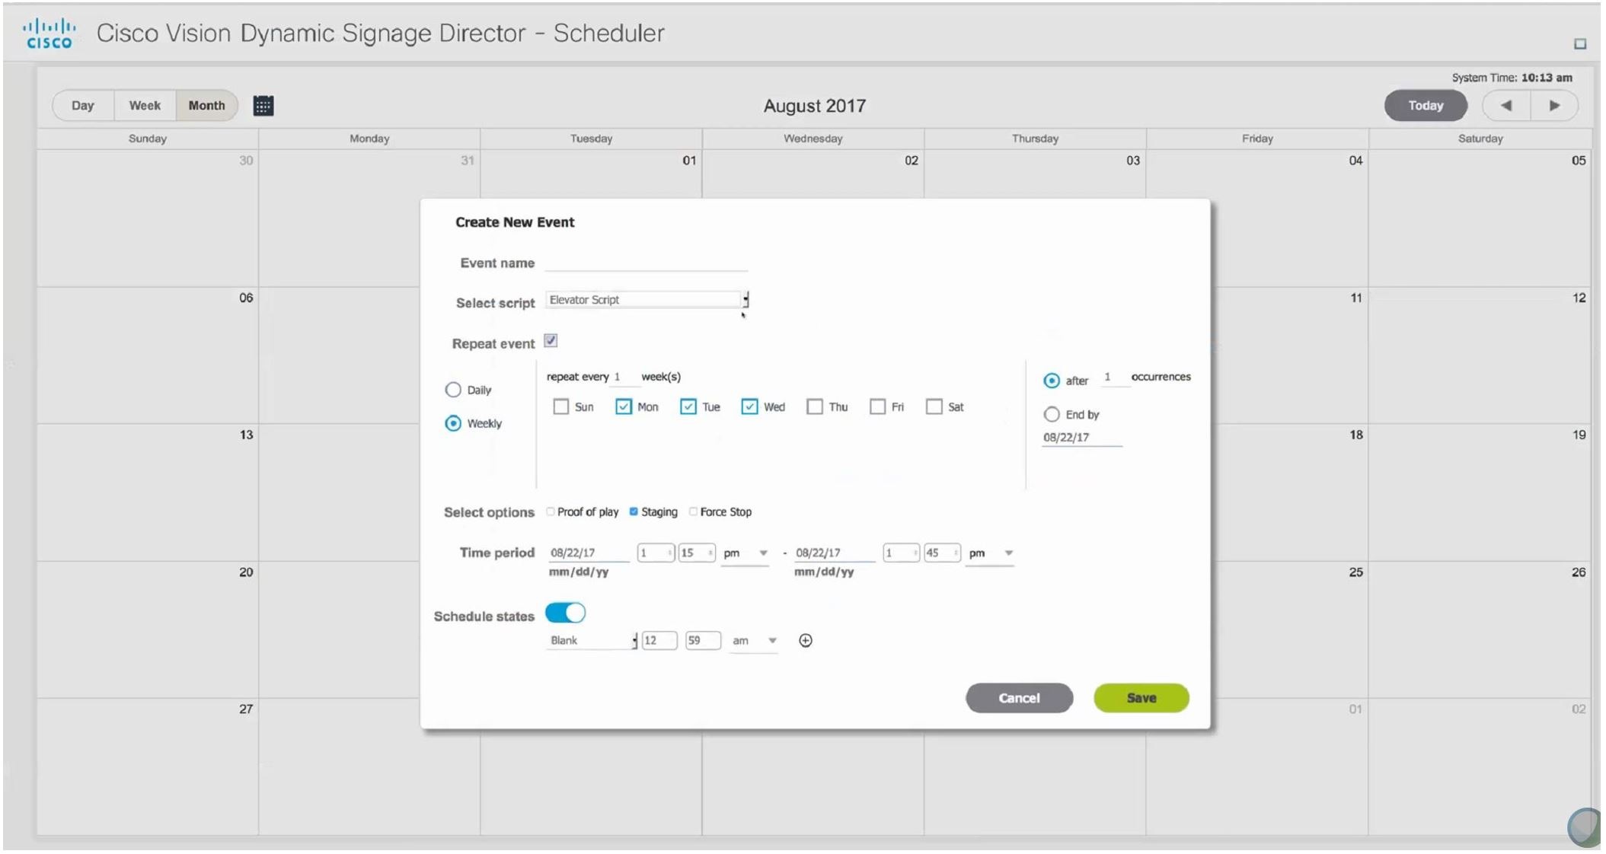
Task: Select the 'after occurrences' radio button
Action: [x=1052, y=381]
